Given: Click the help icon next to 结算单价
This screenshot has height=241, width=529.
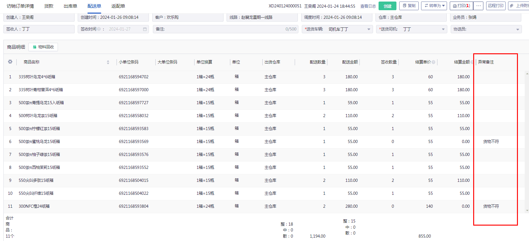Looking at the screenshot, I should point(433,62).
